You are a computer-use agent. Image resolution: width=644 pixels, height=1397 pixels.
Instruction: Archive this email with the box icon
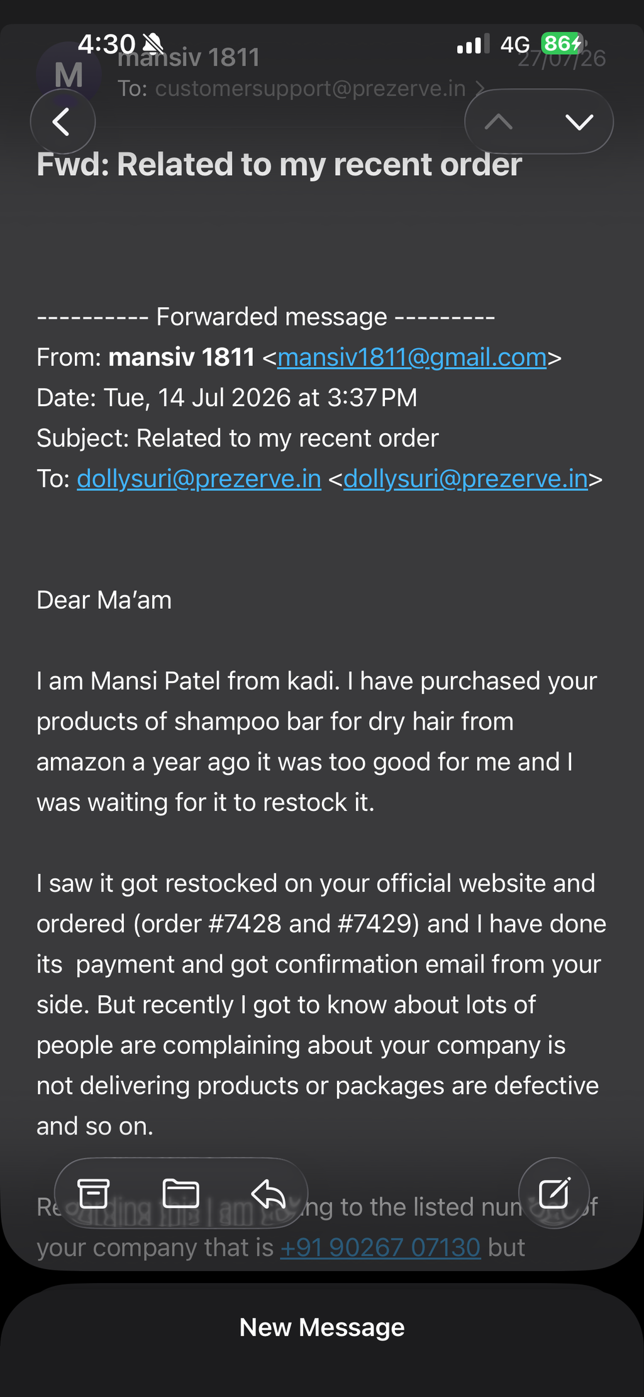click(x=94, y=1193)
